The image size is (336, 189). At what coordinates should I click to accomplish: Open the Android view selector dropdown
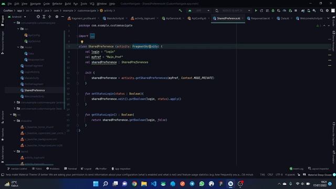17,16
